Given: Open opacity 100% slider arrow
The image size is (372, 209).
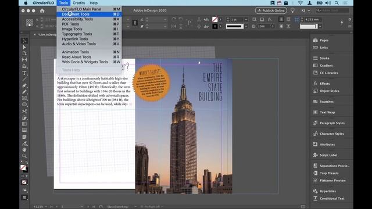Looking at the screenshot, I should point(273,26).
